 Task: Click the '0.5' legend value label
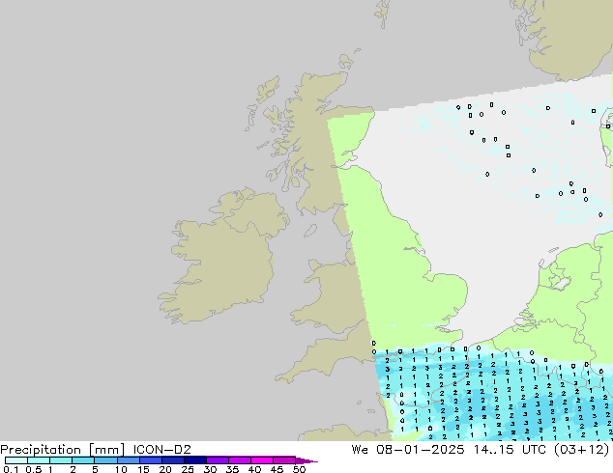click(33, 469)
